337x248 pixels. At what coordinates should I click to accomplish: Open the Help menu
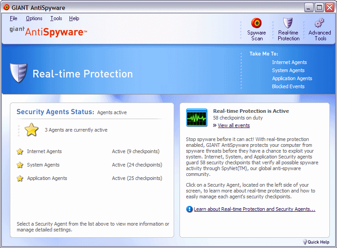click(x=74, y=18)
